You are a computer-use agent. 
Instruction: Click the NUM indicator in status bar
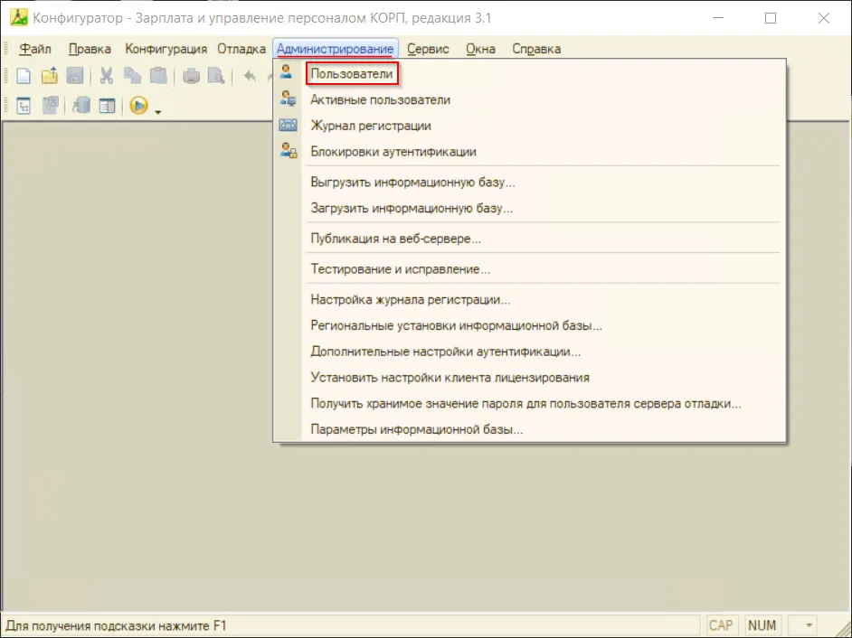762,625
